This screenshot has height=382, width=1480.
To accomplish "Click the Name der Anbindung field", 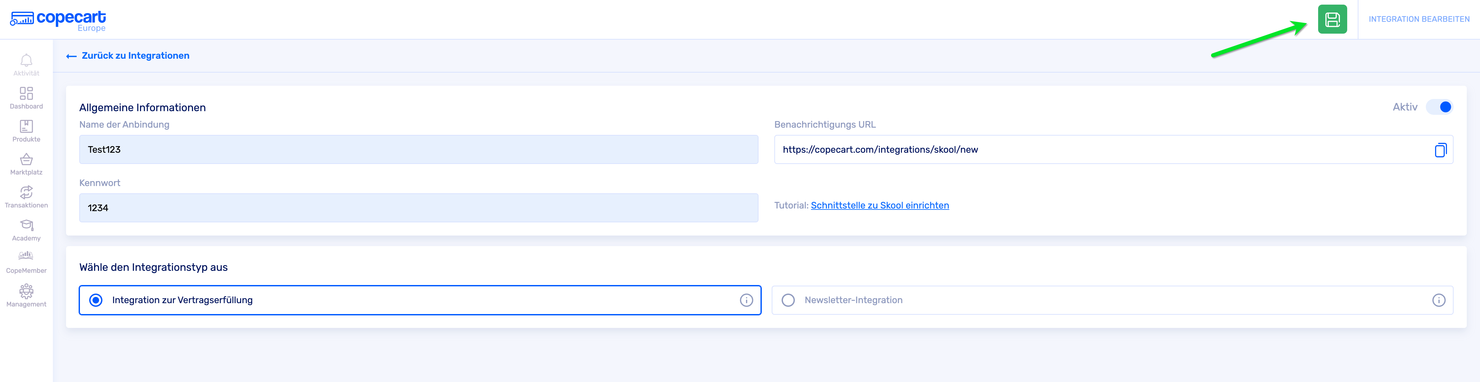I will (x=418, y=150).
